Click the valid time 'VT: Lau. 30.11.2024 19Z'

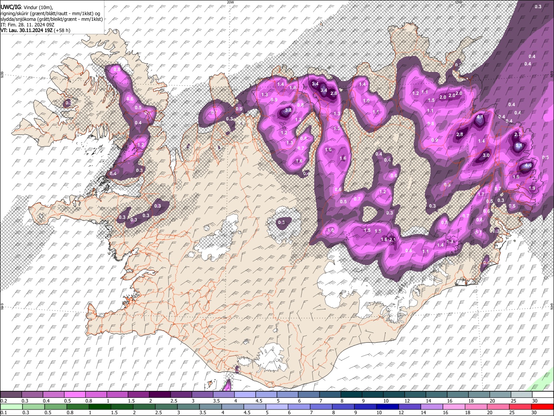26,31
